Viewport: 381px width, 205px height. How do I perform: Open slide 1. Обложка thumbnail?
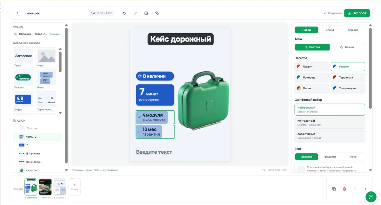[31, 187]
